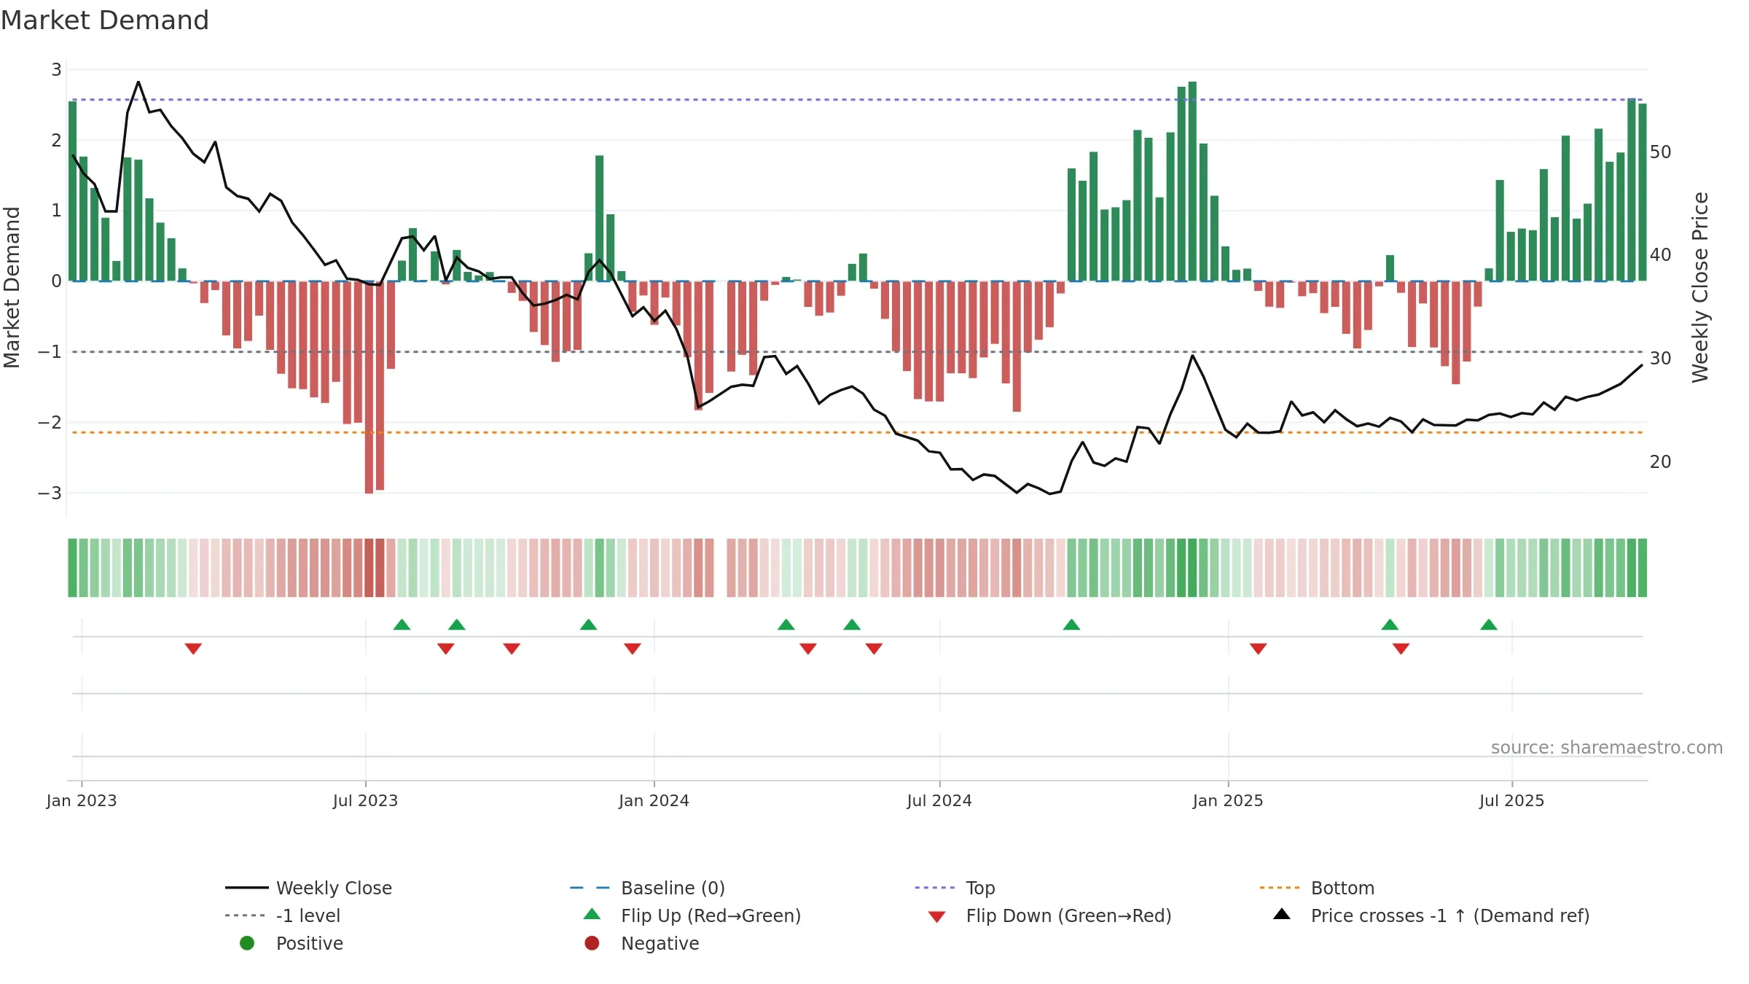Click the Flip Down (Green→Red) legend label
Viewport: 1749px width, 984px height.
[1068, 915]
